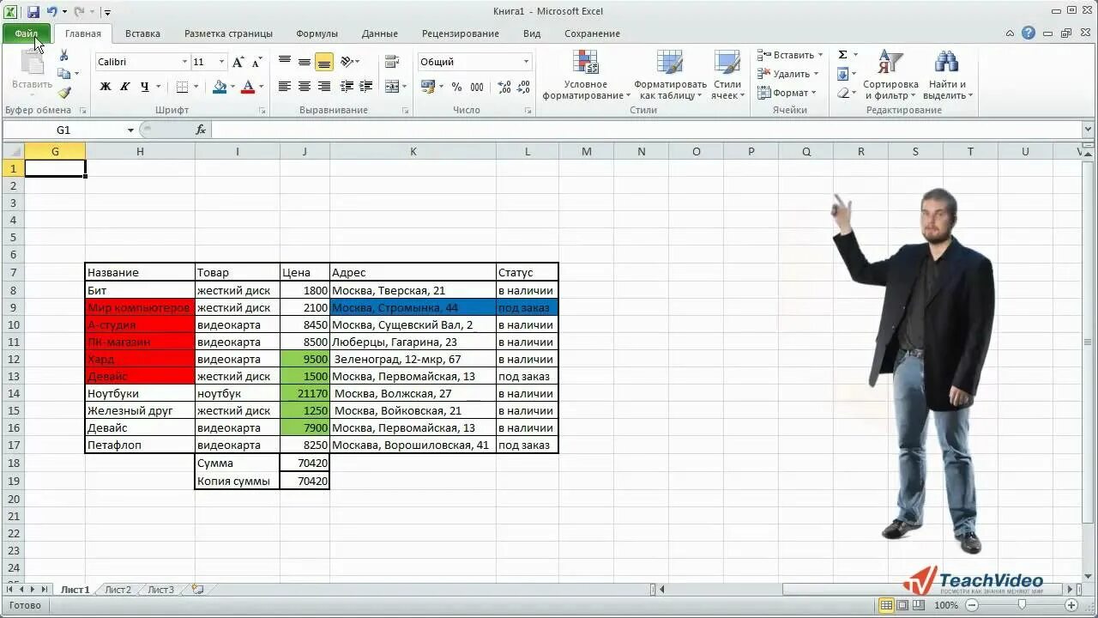The height and width of the screenshot is (618, 1098).
Task: Click the Copy icon in clipboard group
Action: tap(64, 74)
